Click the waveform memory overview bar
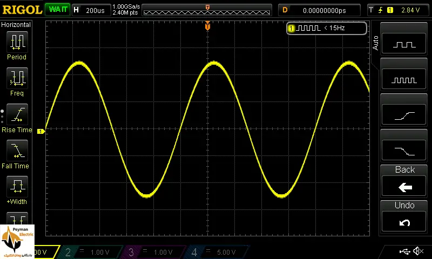This screenshot has height=259, width=432. (x=207, y=10)
